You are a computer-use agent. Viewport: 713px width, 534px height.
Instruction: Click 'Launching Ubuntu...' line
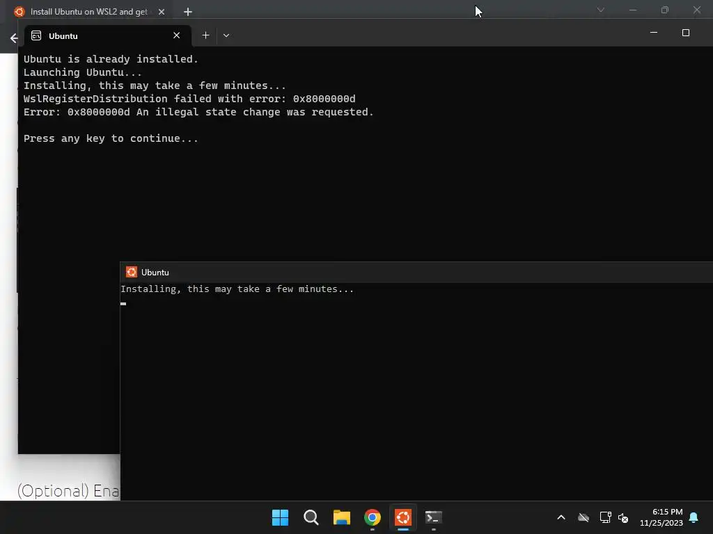pyautogui.click(x=83, y=72)
